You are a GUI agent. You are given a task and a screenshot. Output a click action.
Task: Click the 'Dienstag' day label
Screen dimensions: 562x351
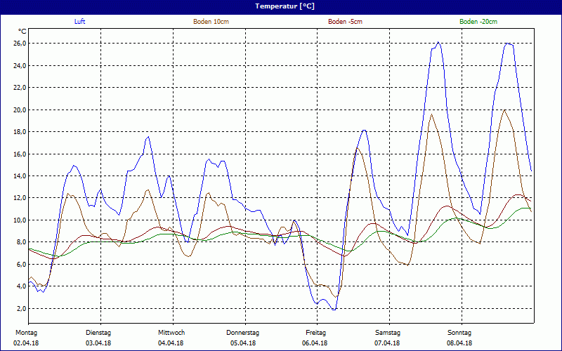(98, 333)
